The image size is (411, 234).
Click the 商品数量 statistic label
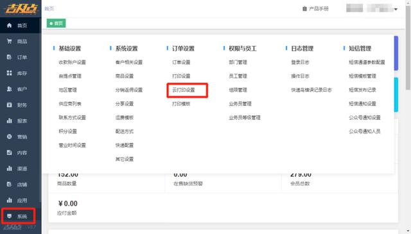tap(67, 183)
